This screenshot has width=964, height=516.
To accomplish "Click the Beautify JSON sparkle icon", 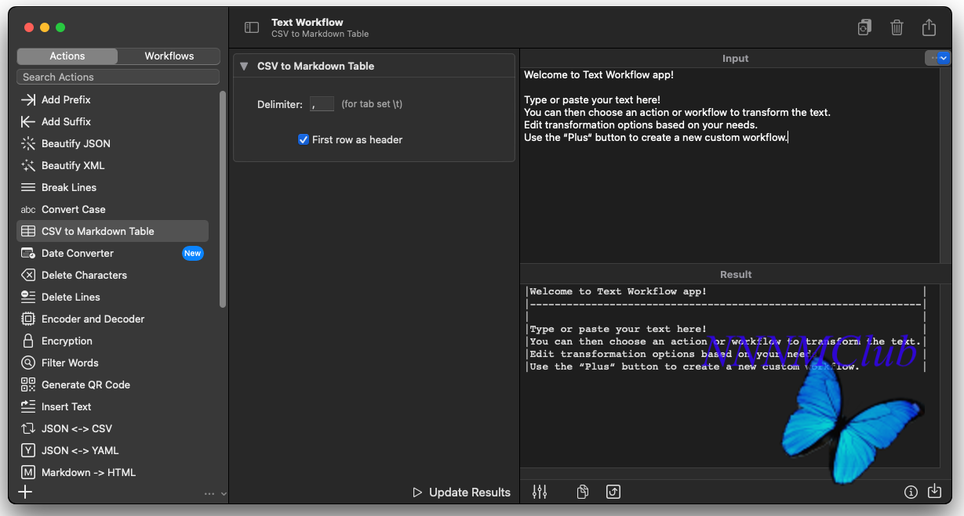I will click(28, 143).
